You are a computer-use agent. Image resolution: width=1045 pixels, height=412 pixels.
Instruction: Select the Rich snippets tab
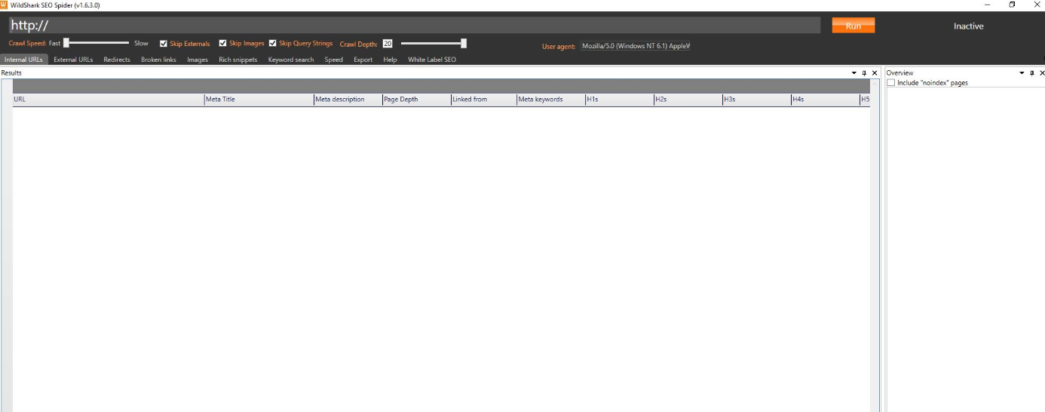238,60
